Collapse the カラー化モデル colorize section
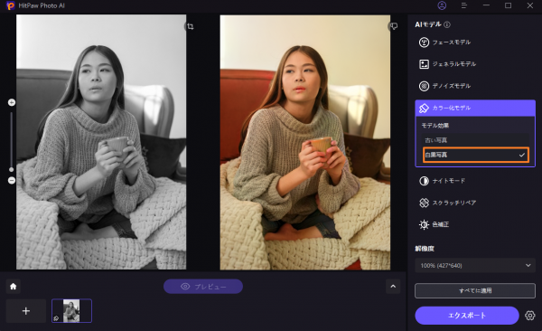This screenshot has width=542, height=331. (475, 108)
